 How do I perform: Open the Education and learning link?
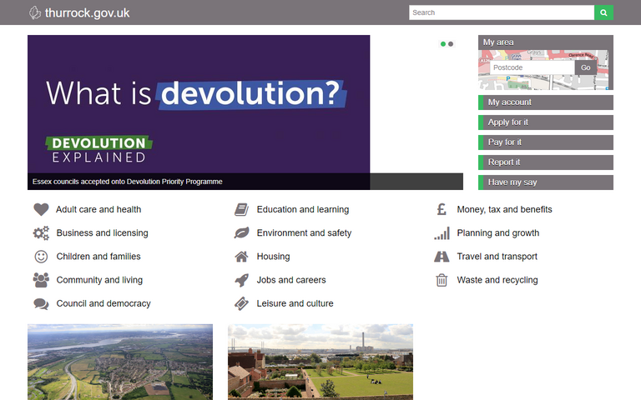[x=302, y=210]
